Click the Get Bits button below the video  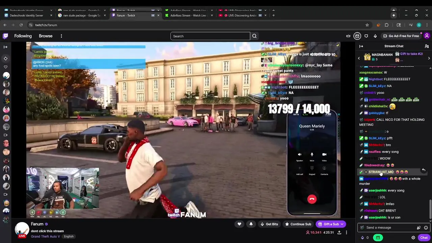269,224
